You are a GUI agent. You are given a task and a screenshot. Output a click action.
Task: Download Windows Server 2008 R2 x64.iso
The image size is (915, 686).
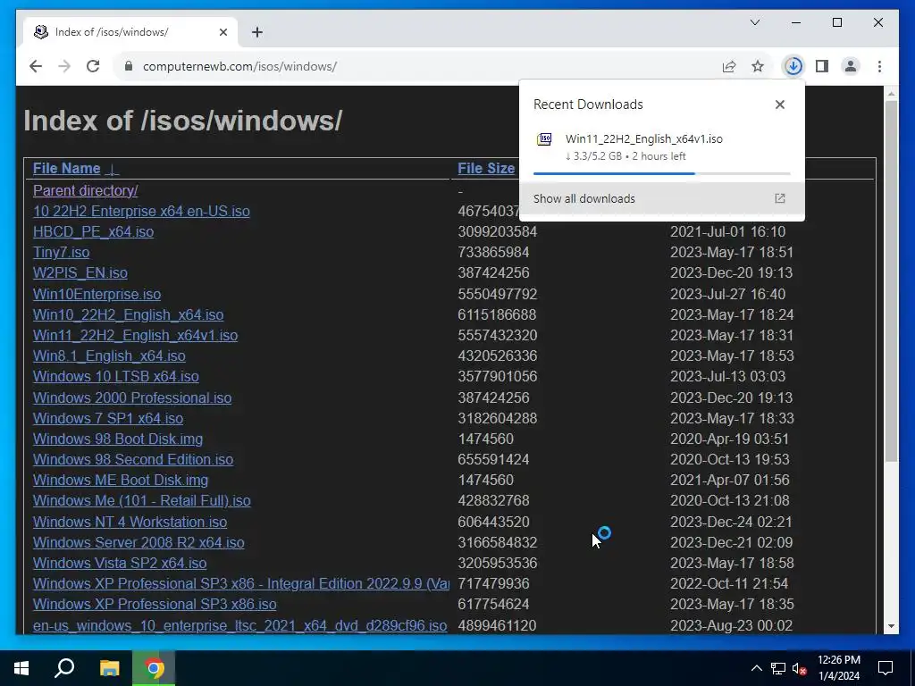point(139,542)
